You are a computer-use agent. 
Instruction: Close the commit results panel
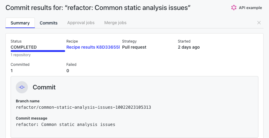pos(259,23)
